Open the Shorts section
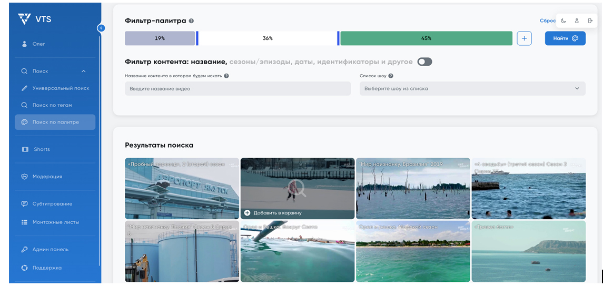613x287 pixels. click(x=42, y=149)
